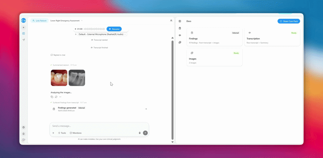Expand the Lower Right Emergency Assessment title dropdown

(82, 21)
